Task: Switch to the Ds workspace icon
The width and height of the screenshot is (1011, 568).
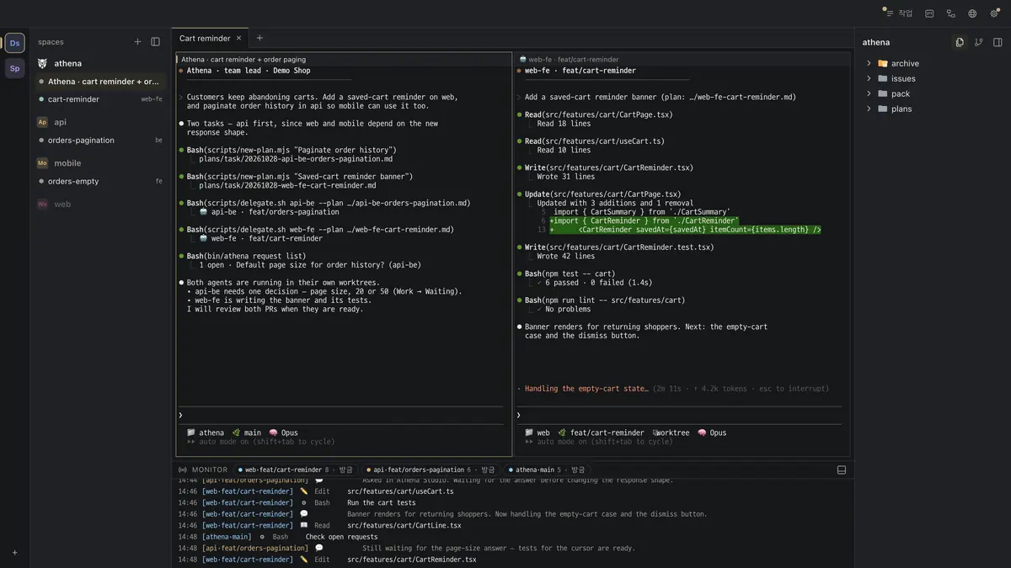Action: coord(15,43)
